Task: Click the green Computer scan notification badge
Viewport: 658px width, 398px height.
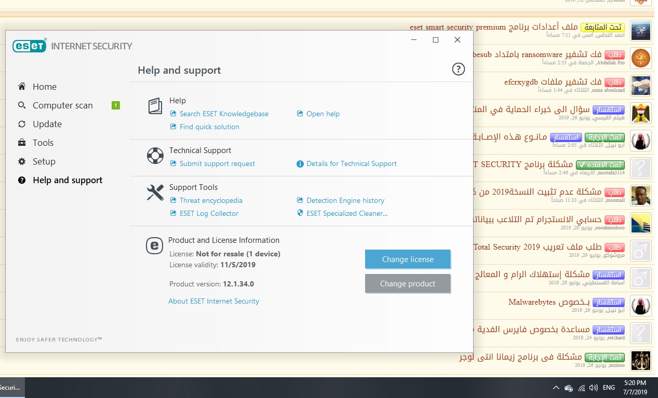Action: point(116,105)
